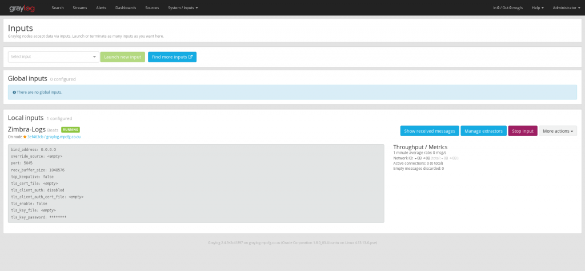The image size is (585, 271).
Task: Open the Alerts section
Action: point(101,8)
